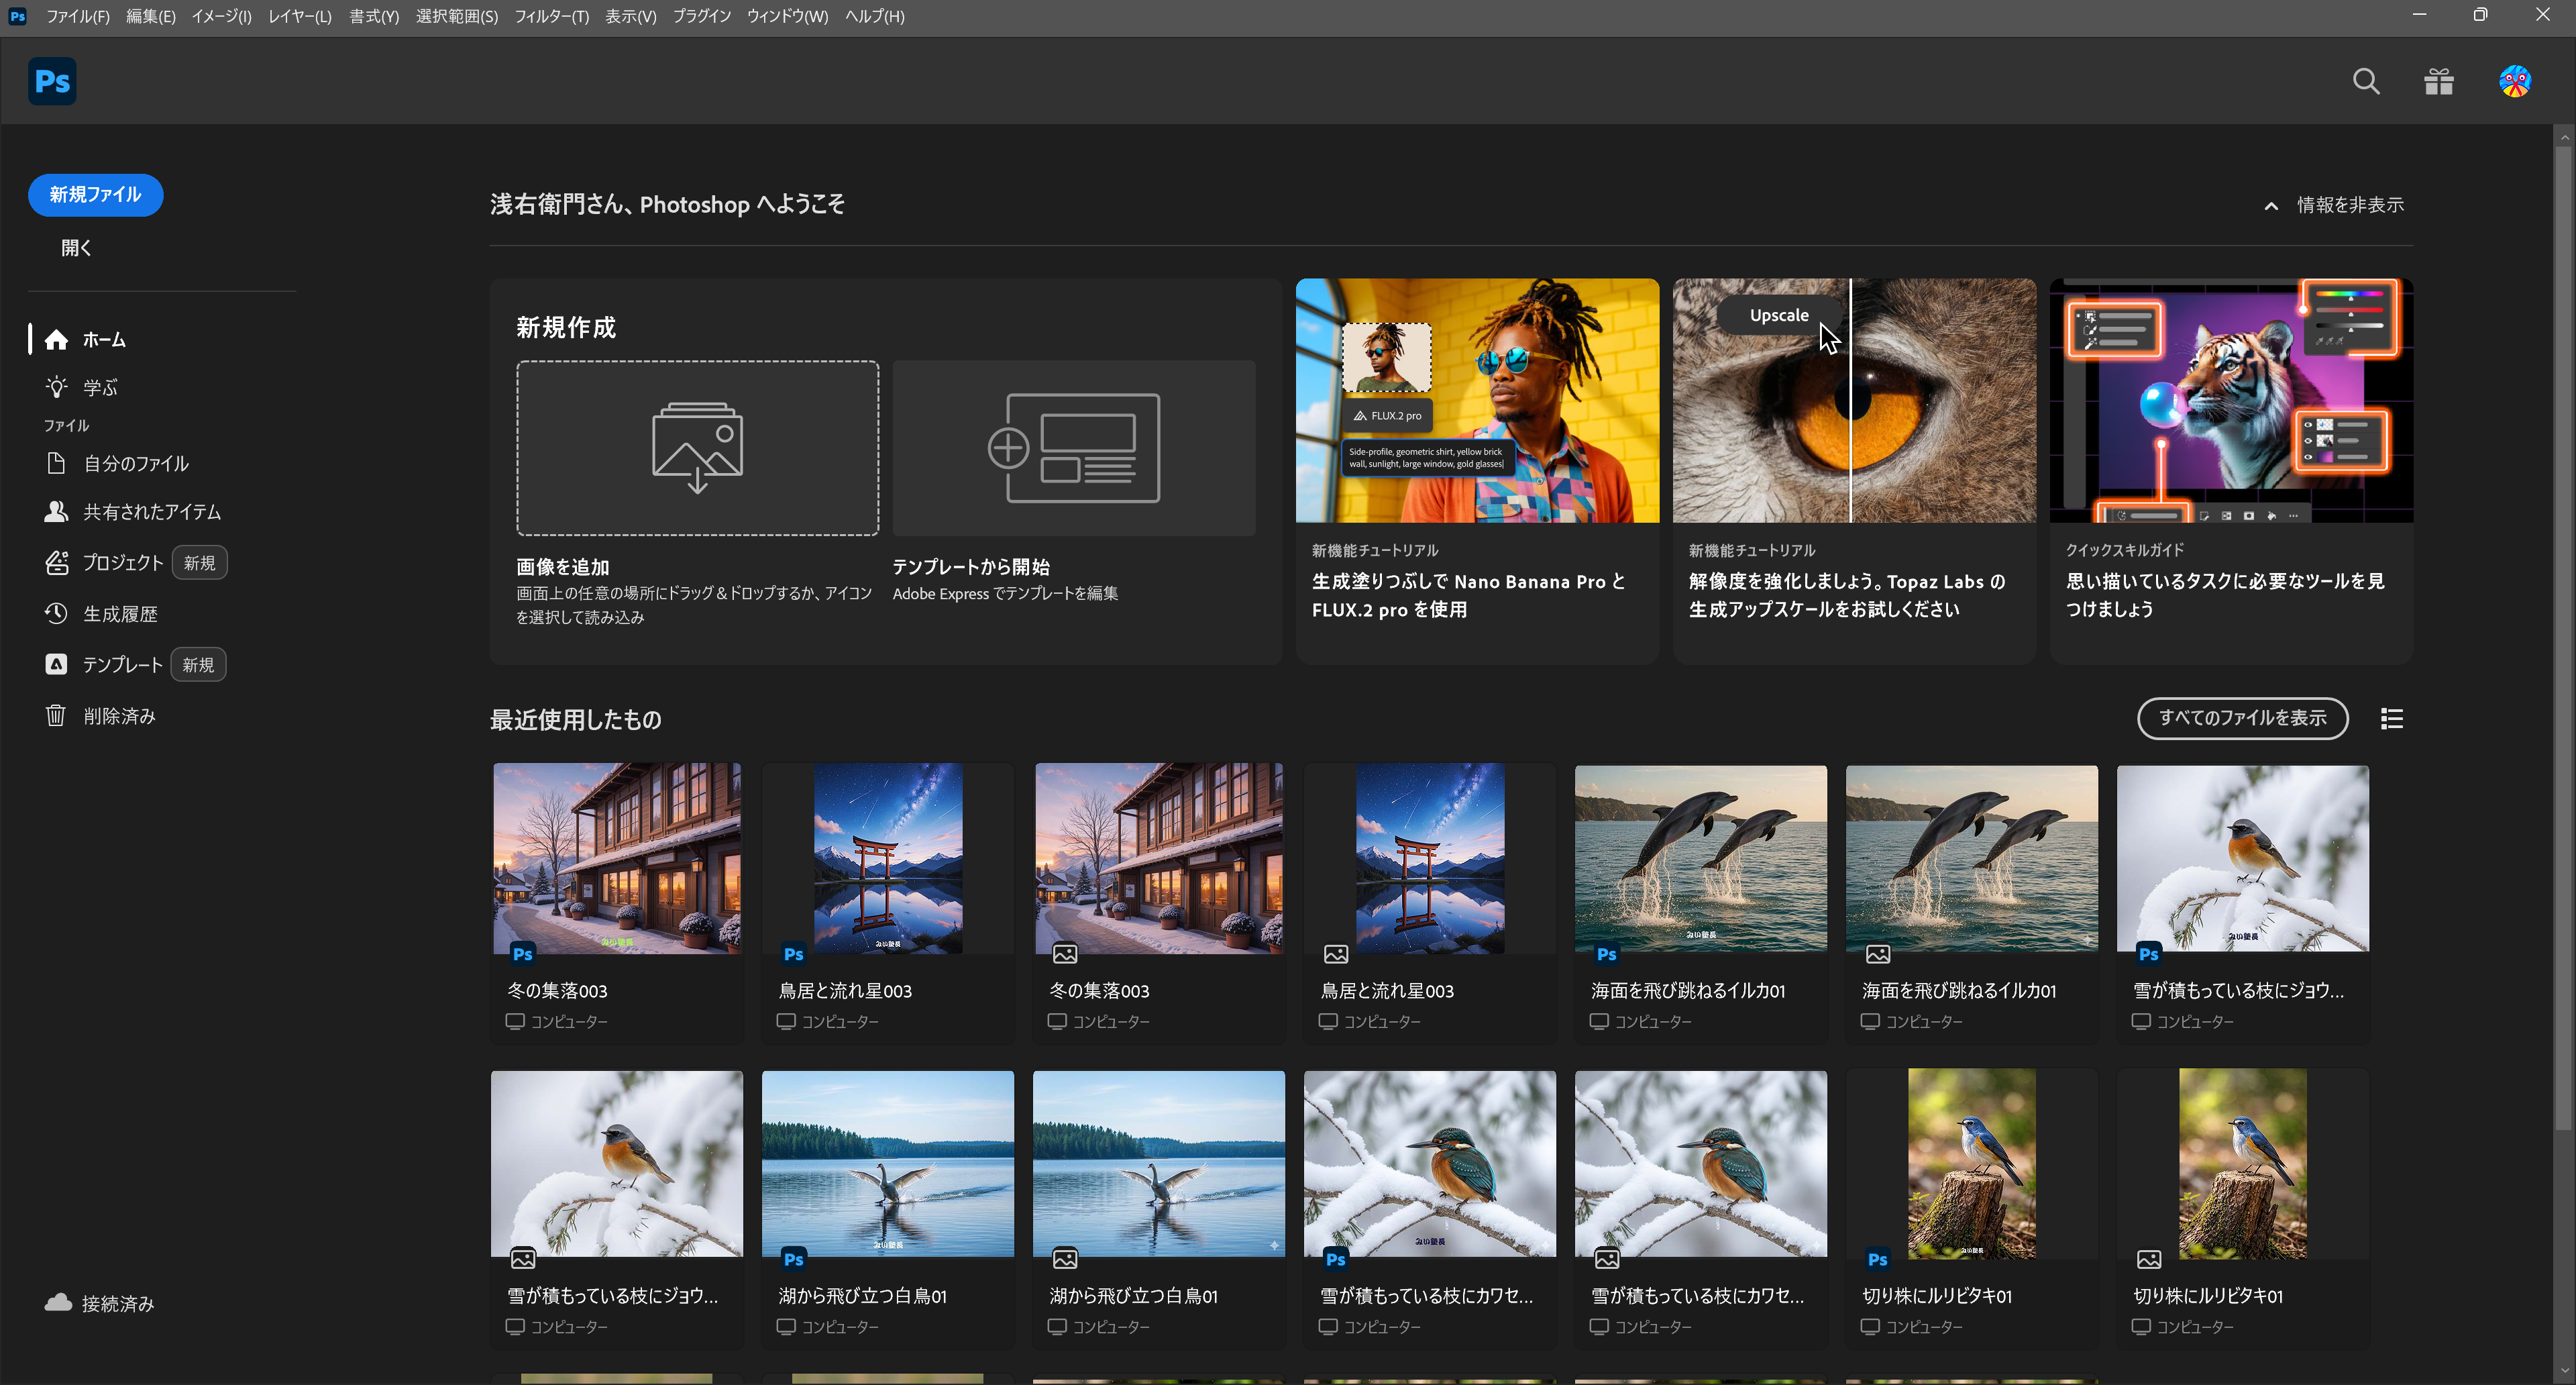This screenshot has width=2576, height=1385.
Task: Open 生成履歴 in the sidebar
Action: pos(120,614)
